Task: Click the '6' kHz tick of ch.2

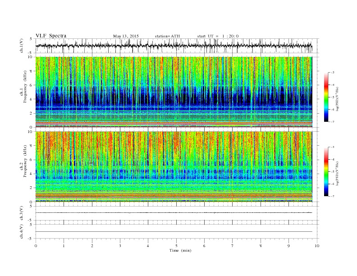Action: (32, 160)
